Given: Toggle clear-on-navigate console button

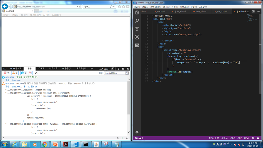Looking at the screenshot, I should (x=31, y=73).
